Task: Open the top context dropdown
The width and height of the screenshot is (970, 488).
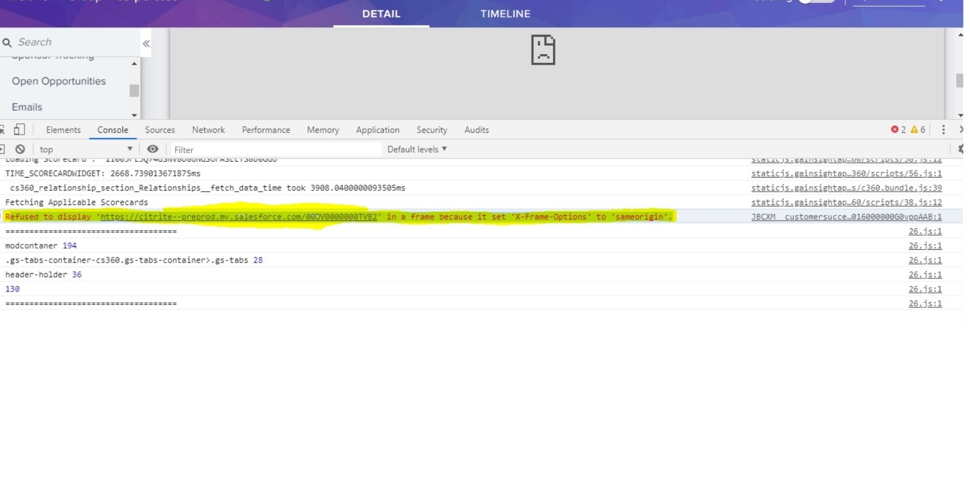Action: click(85, 149)
